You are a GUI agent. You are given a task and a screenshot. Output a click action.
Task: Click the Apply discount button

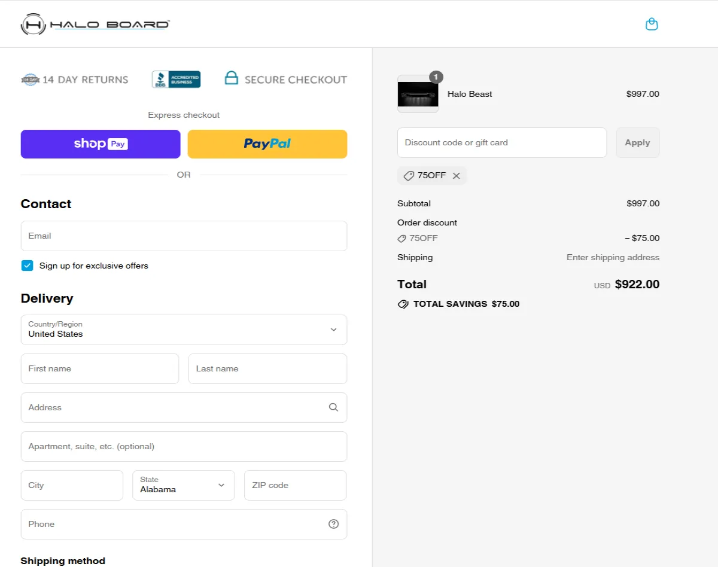[x=638, y=142]
